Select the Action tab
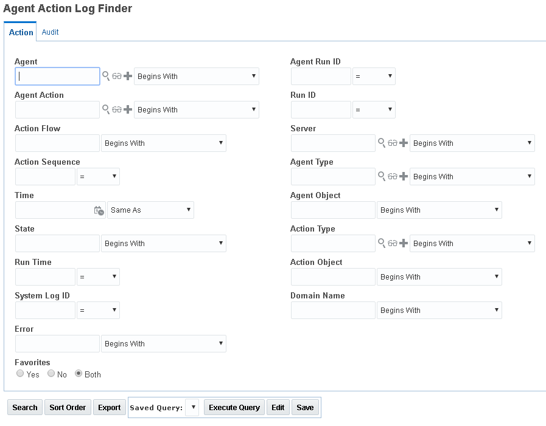Screen dimensions: 546x426 pos(21,32)
